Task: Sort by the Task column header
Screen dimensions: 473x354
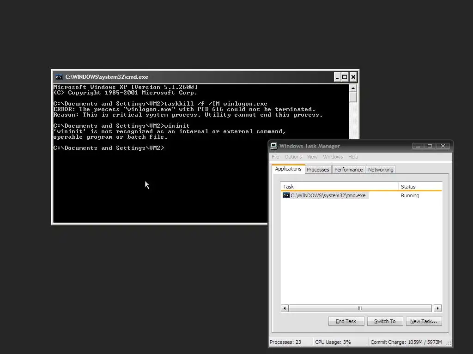Action: 339,187
